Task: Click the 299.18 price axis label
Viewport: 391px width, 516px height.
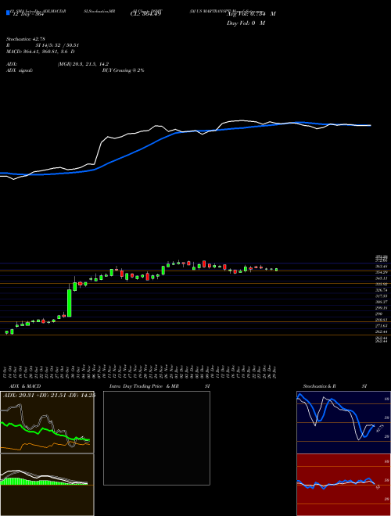Action: click(381, 308)
